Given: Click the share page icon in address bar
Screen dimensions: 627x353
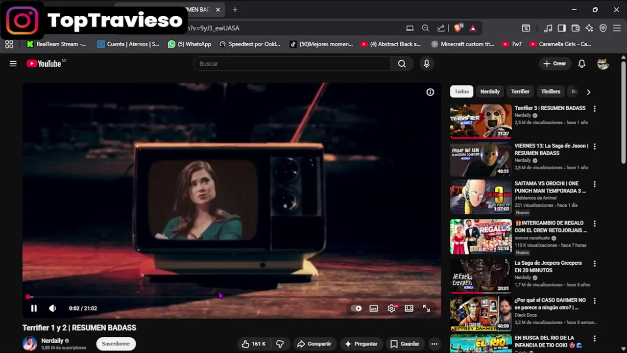Looking at the screenshot, I should pyautogui.click(x=441, y=28).
